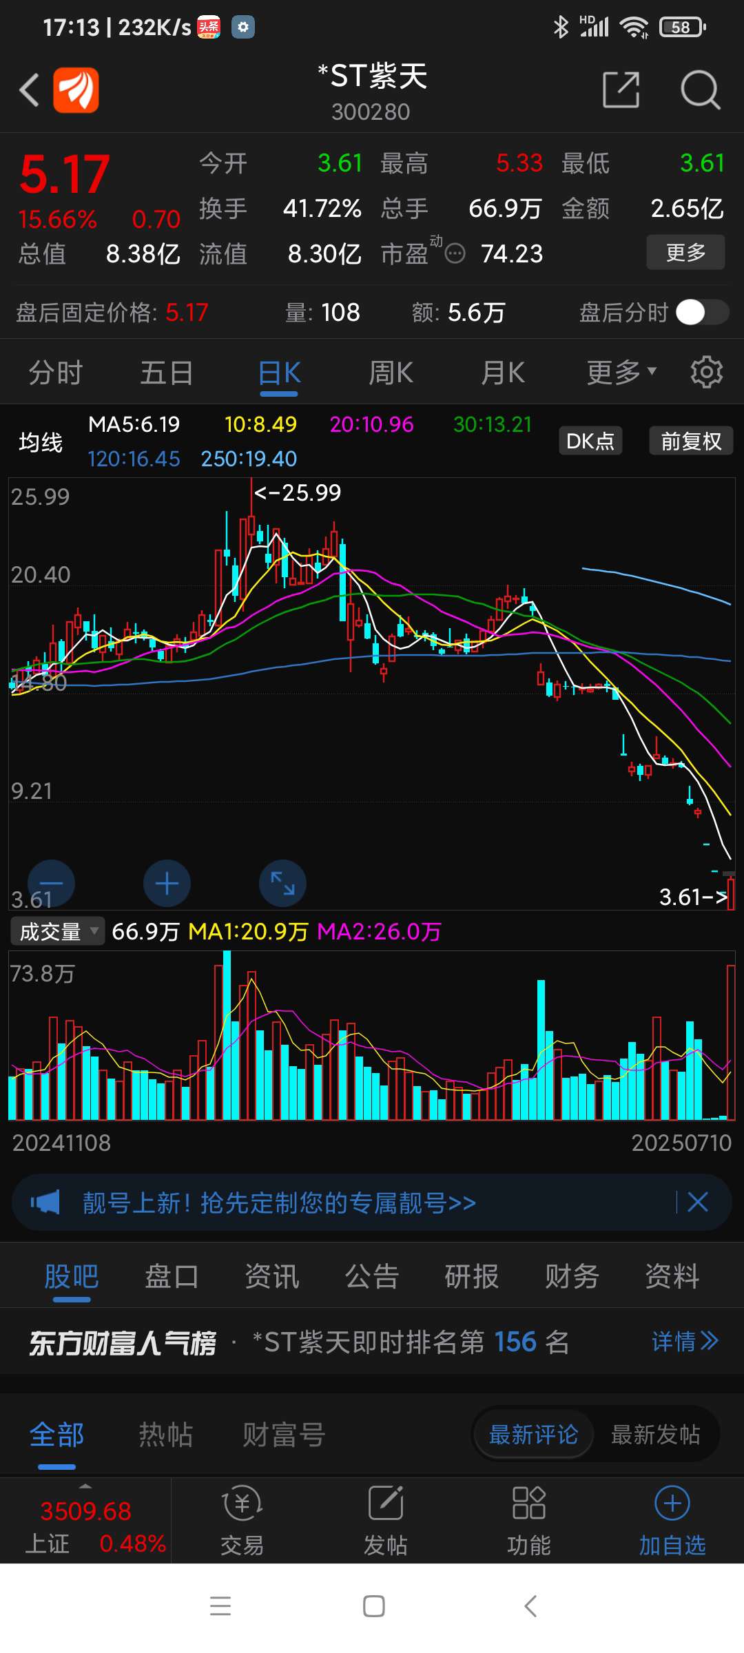Zoom in the K-line chart
The image size is (744, 1653).
click(167, 883)
